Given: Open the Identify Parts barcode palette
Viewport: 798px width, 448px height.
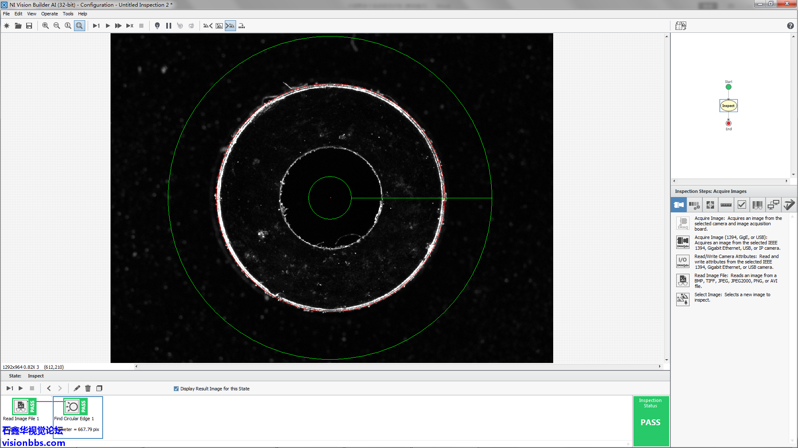Looking at the screenshot, I should tap(757, 205).
